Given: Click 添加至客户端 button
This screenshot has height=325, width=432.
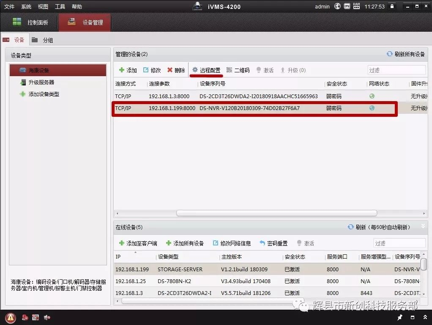Looking at the screenshot, I should 138,243.
